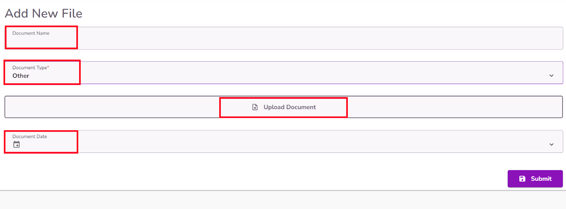Click the required asterisk on Document Type
566x209 pixels.
[48, 66]
